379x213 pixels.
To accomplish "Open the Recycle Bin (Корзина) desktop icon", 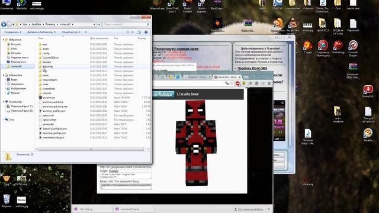I will point(7,201).
